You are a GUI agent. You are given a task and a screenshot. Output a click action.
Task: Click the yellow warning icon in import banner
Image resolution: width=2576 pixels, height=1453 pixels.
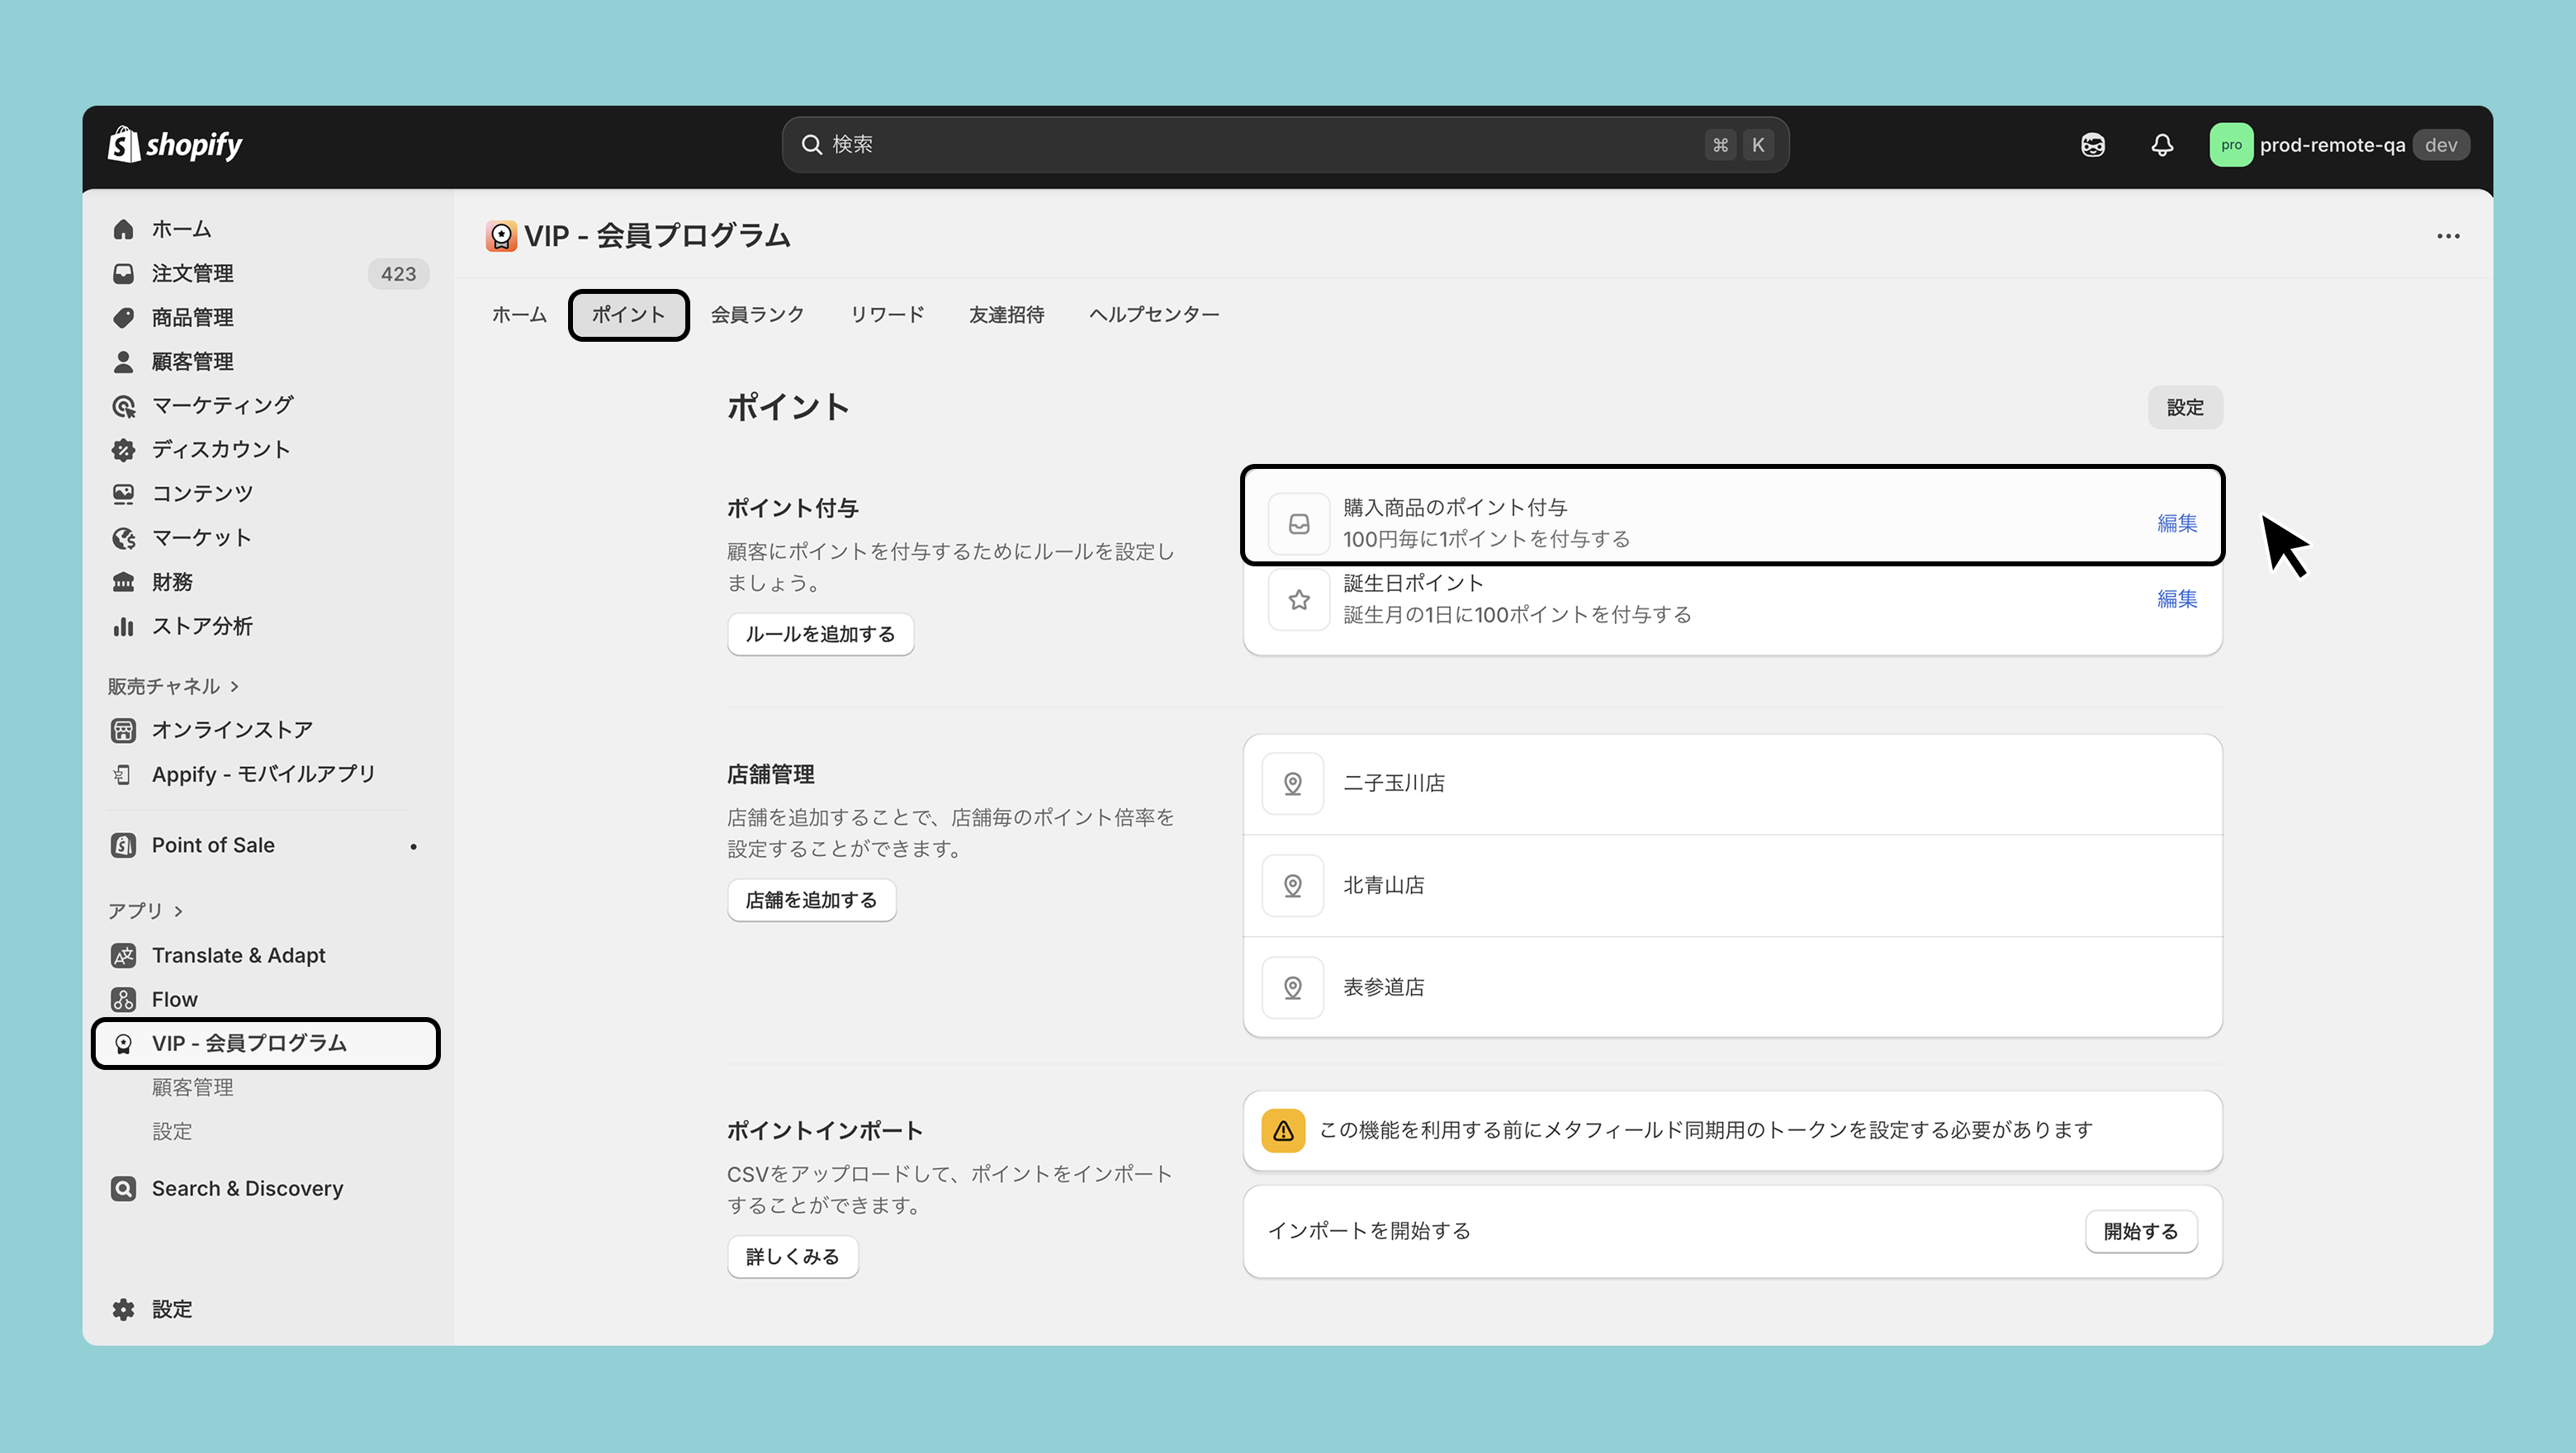[1283, 1130]
